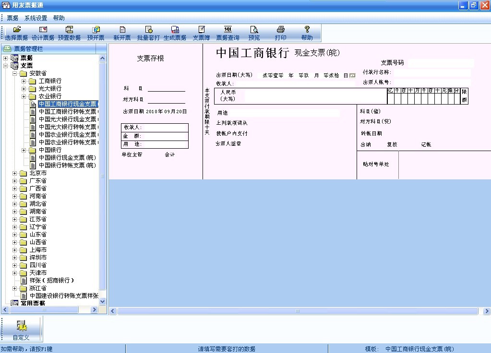Click the 出票日期 2010年09月20日 stub date
491x353 pixels.
tap(155, 111)
